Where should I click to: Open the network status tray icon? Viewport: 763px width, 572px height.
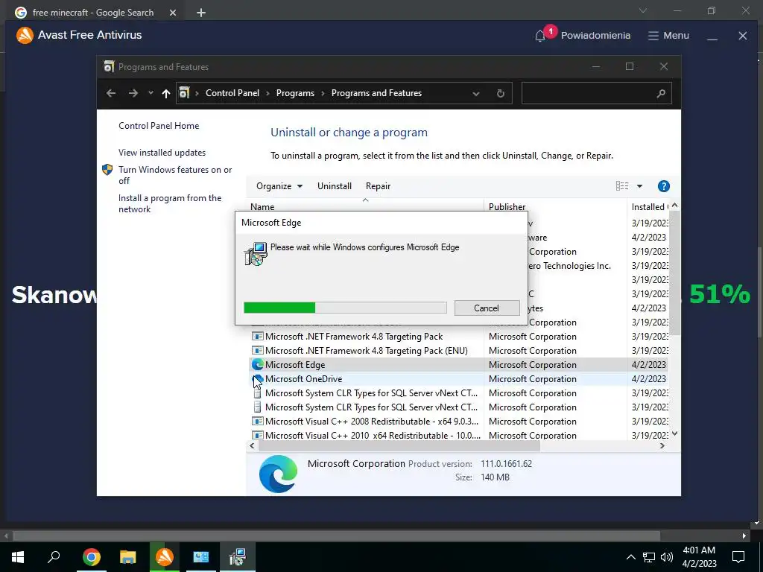[649, 557]
